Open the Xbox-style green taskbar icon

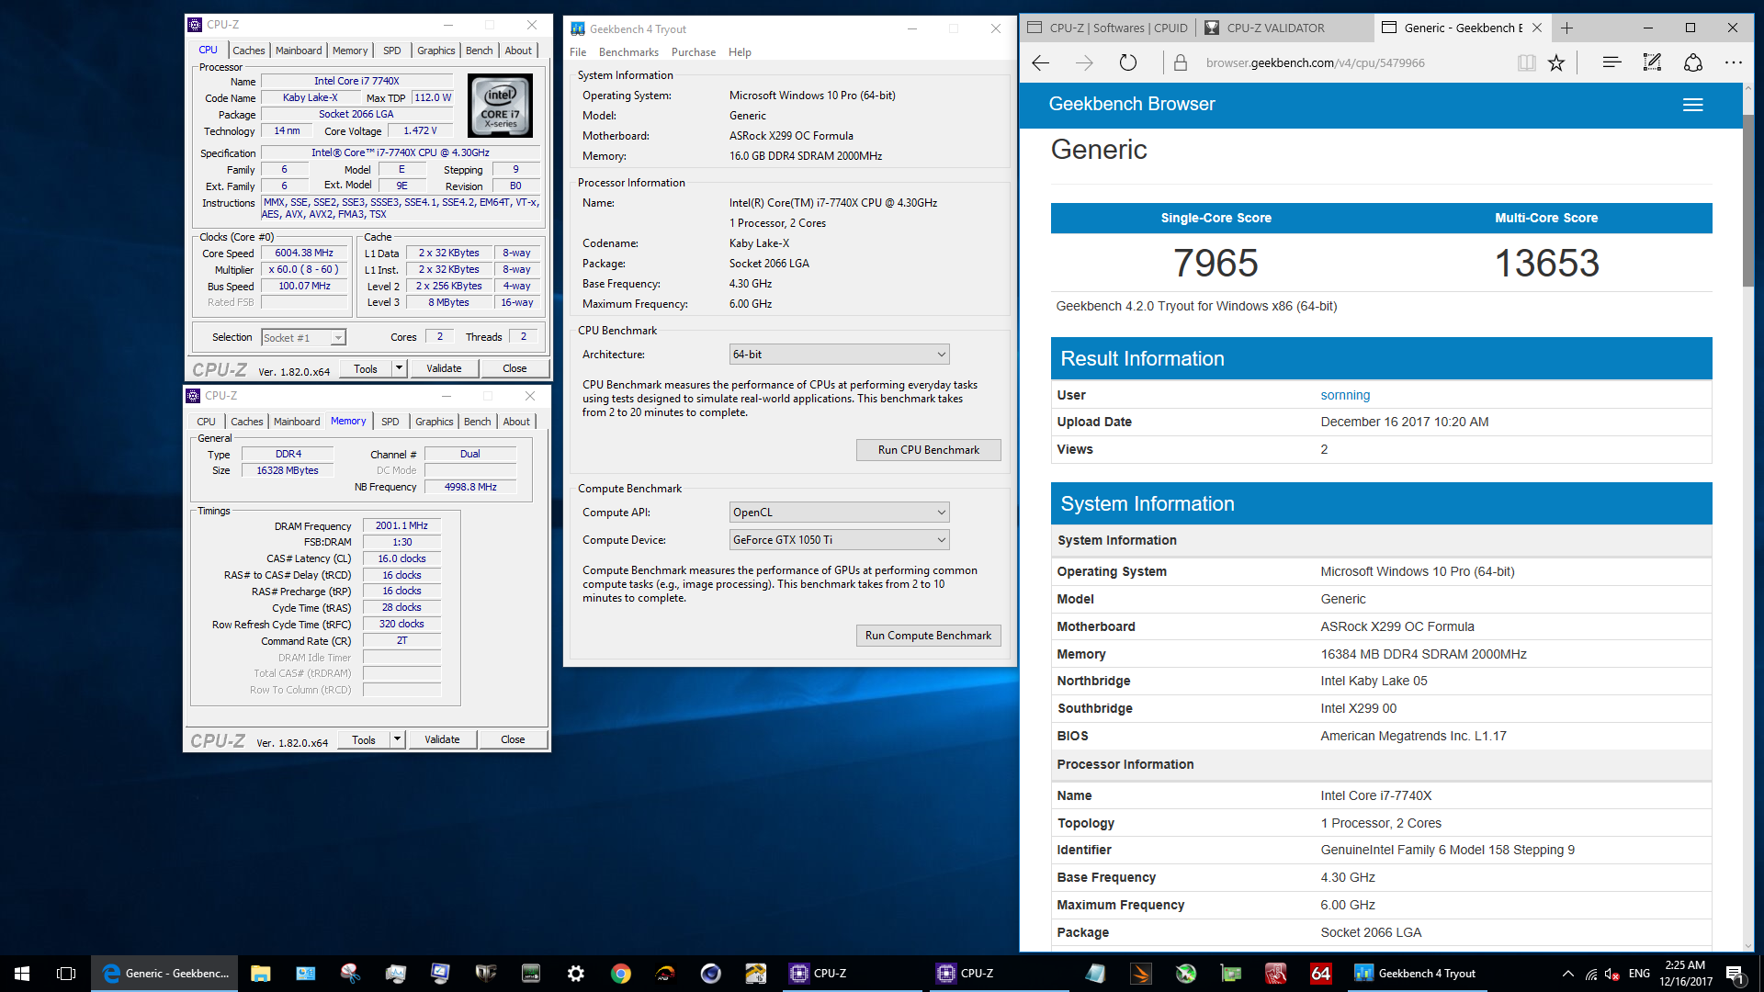pos(1186,974)
